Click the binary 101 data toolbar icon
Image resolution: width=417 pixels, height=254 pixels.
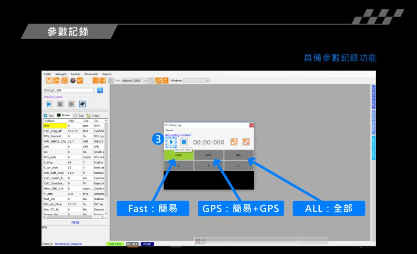coord(64,80)
